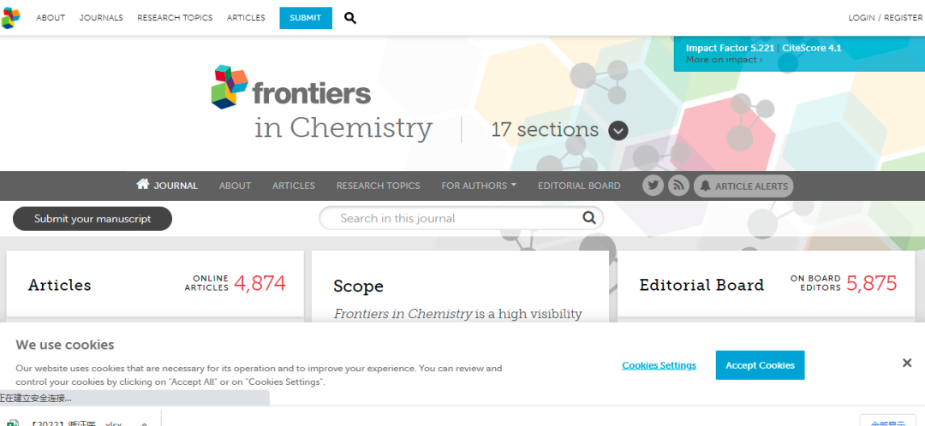Click the blue Submit button
The image size is (925, 426).
click(306, 18)
